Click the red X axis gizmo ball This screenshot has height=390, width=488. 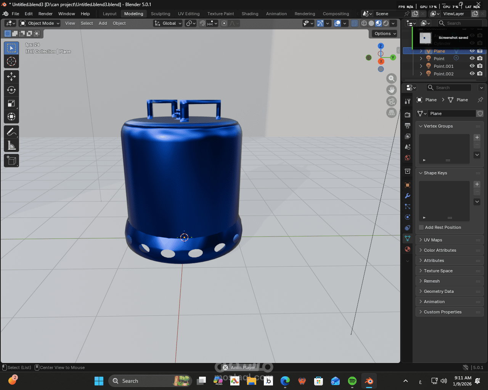point(381,61)
